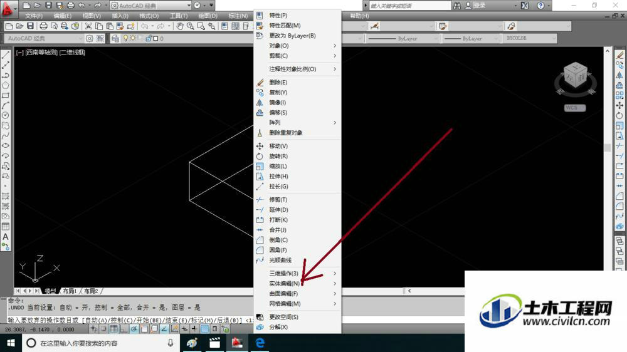
Task: Switch to the 布局1 layout tab
Action: 69,291
